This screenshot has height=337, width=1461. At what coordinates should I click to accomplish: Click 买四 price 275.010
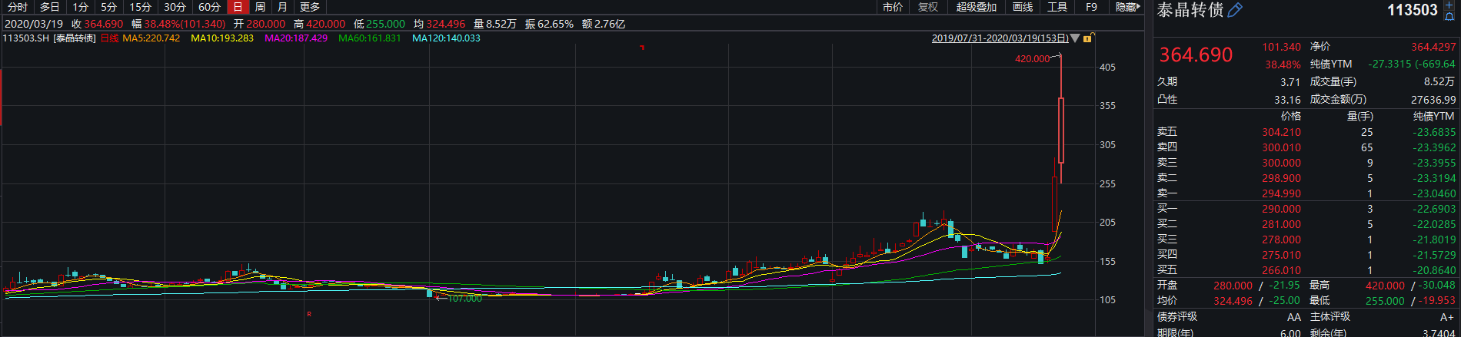point(1281,255)
